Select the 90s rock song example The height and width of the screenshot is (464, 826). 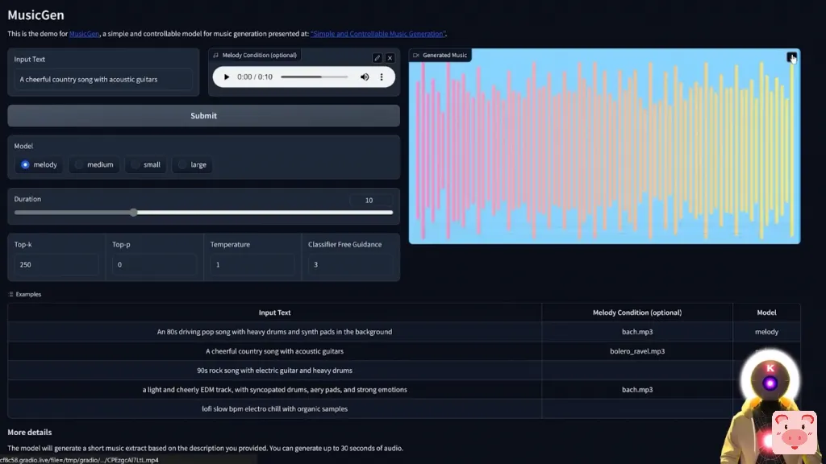[x=274, y=371]
